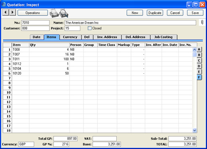Click the scroll up arrow
The image size is (207, 149).
tap(195, 50)
